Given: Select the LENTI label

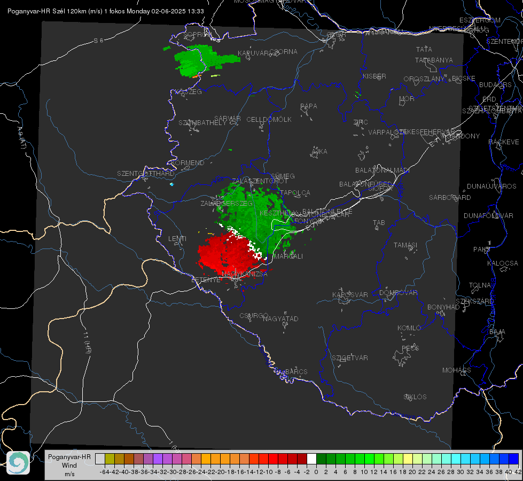Looking at the screenshot, I should pyautogui.click(x=177, y=239).
